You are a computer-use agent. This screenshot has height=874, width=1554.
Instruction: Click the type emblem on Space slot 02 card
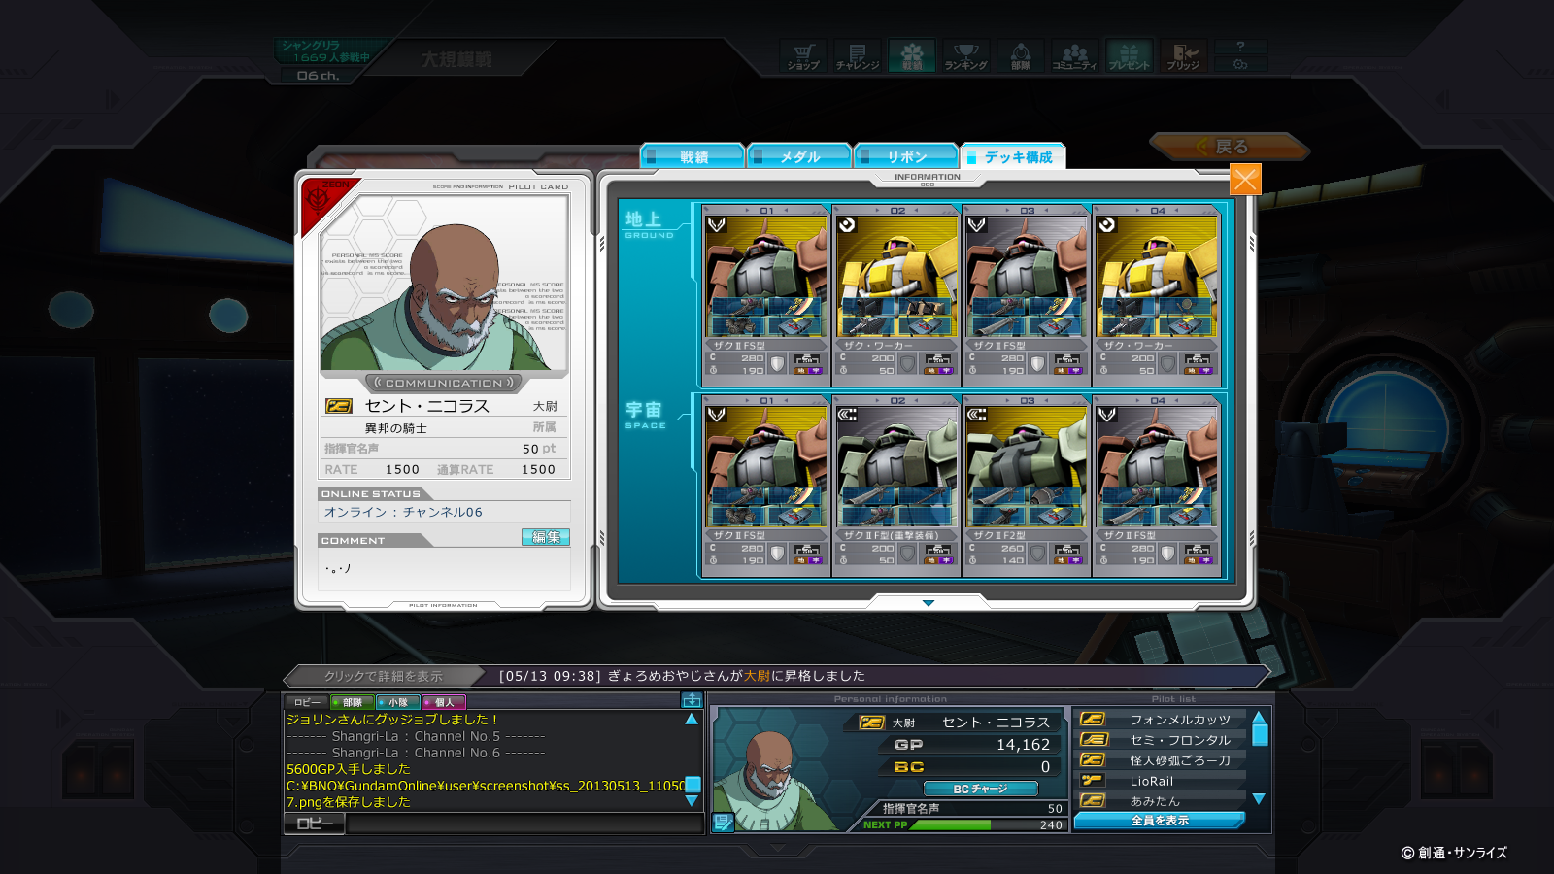(x=847, y=415)
